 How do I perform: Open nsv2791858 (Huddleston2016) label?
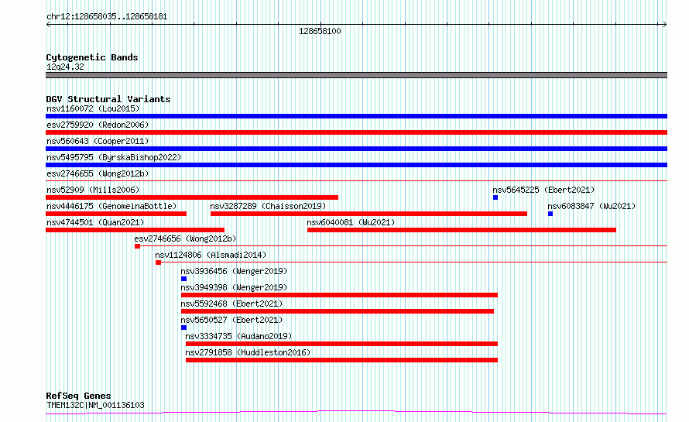tap(248, 352)
